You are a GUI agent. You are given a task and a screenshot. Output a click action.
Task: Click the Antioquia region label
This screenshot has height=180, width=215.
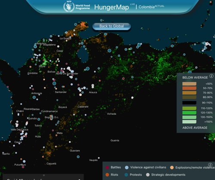pos(37,93)
